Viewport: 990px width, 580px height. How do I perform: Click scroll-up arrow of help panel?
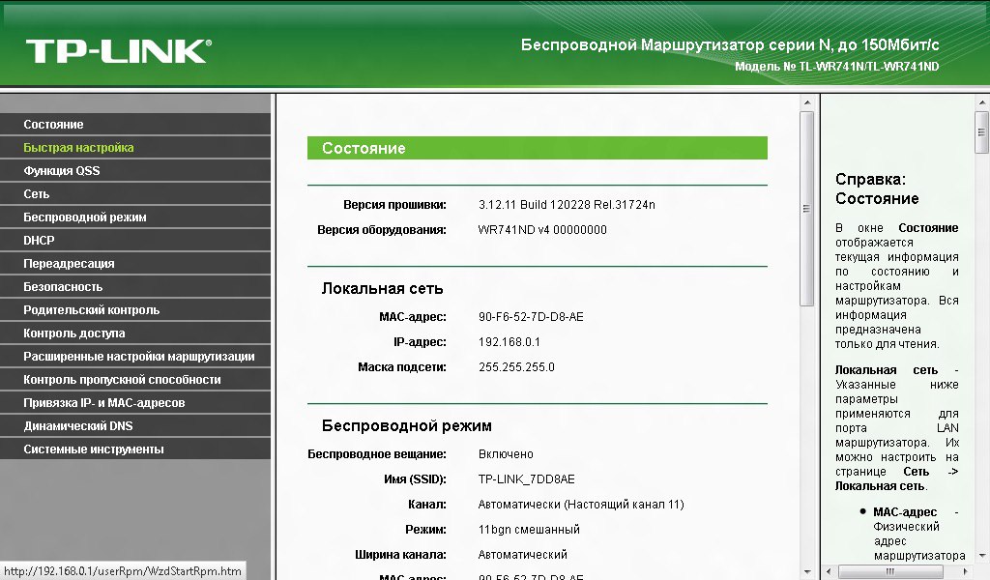982,102
